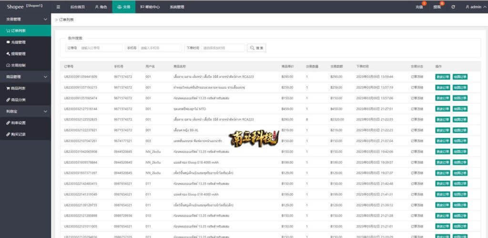Click the 搜索 search button
This screenshot has width=488, height=238.
(x=256, y=48)
